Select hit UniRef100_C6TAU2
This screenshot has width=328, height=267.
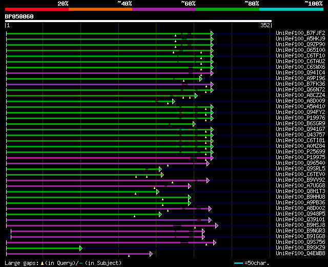tap(300, 61)
